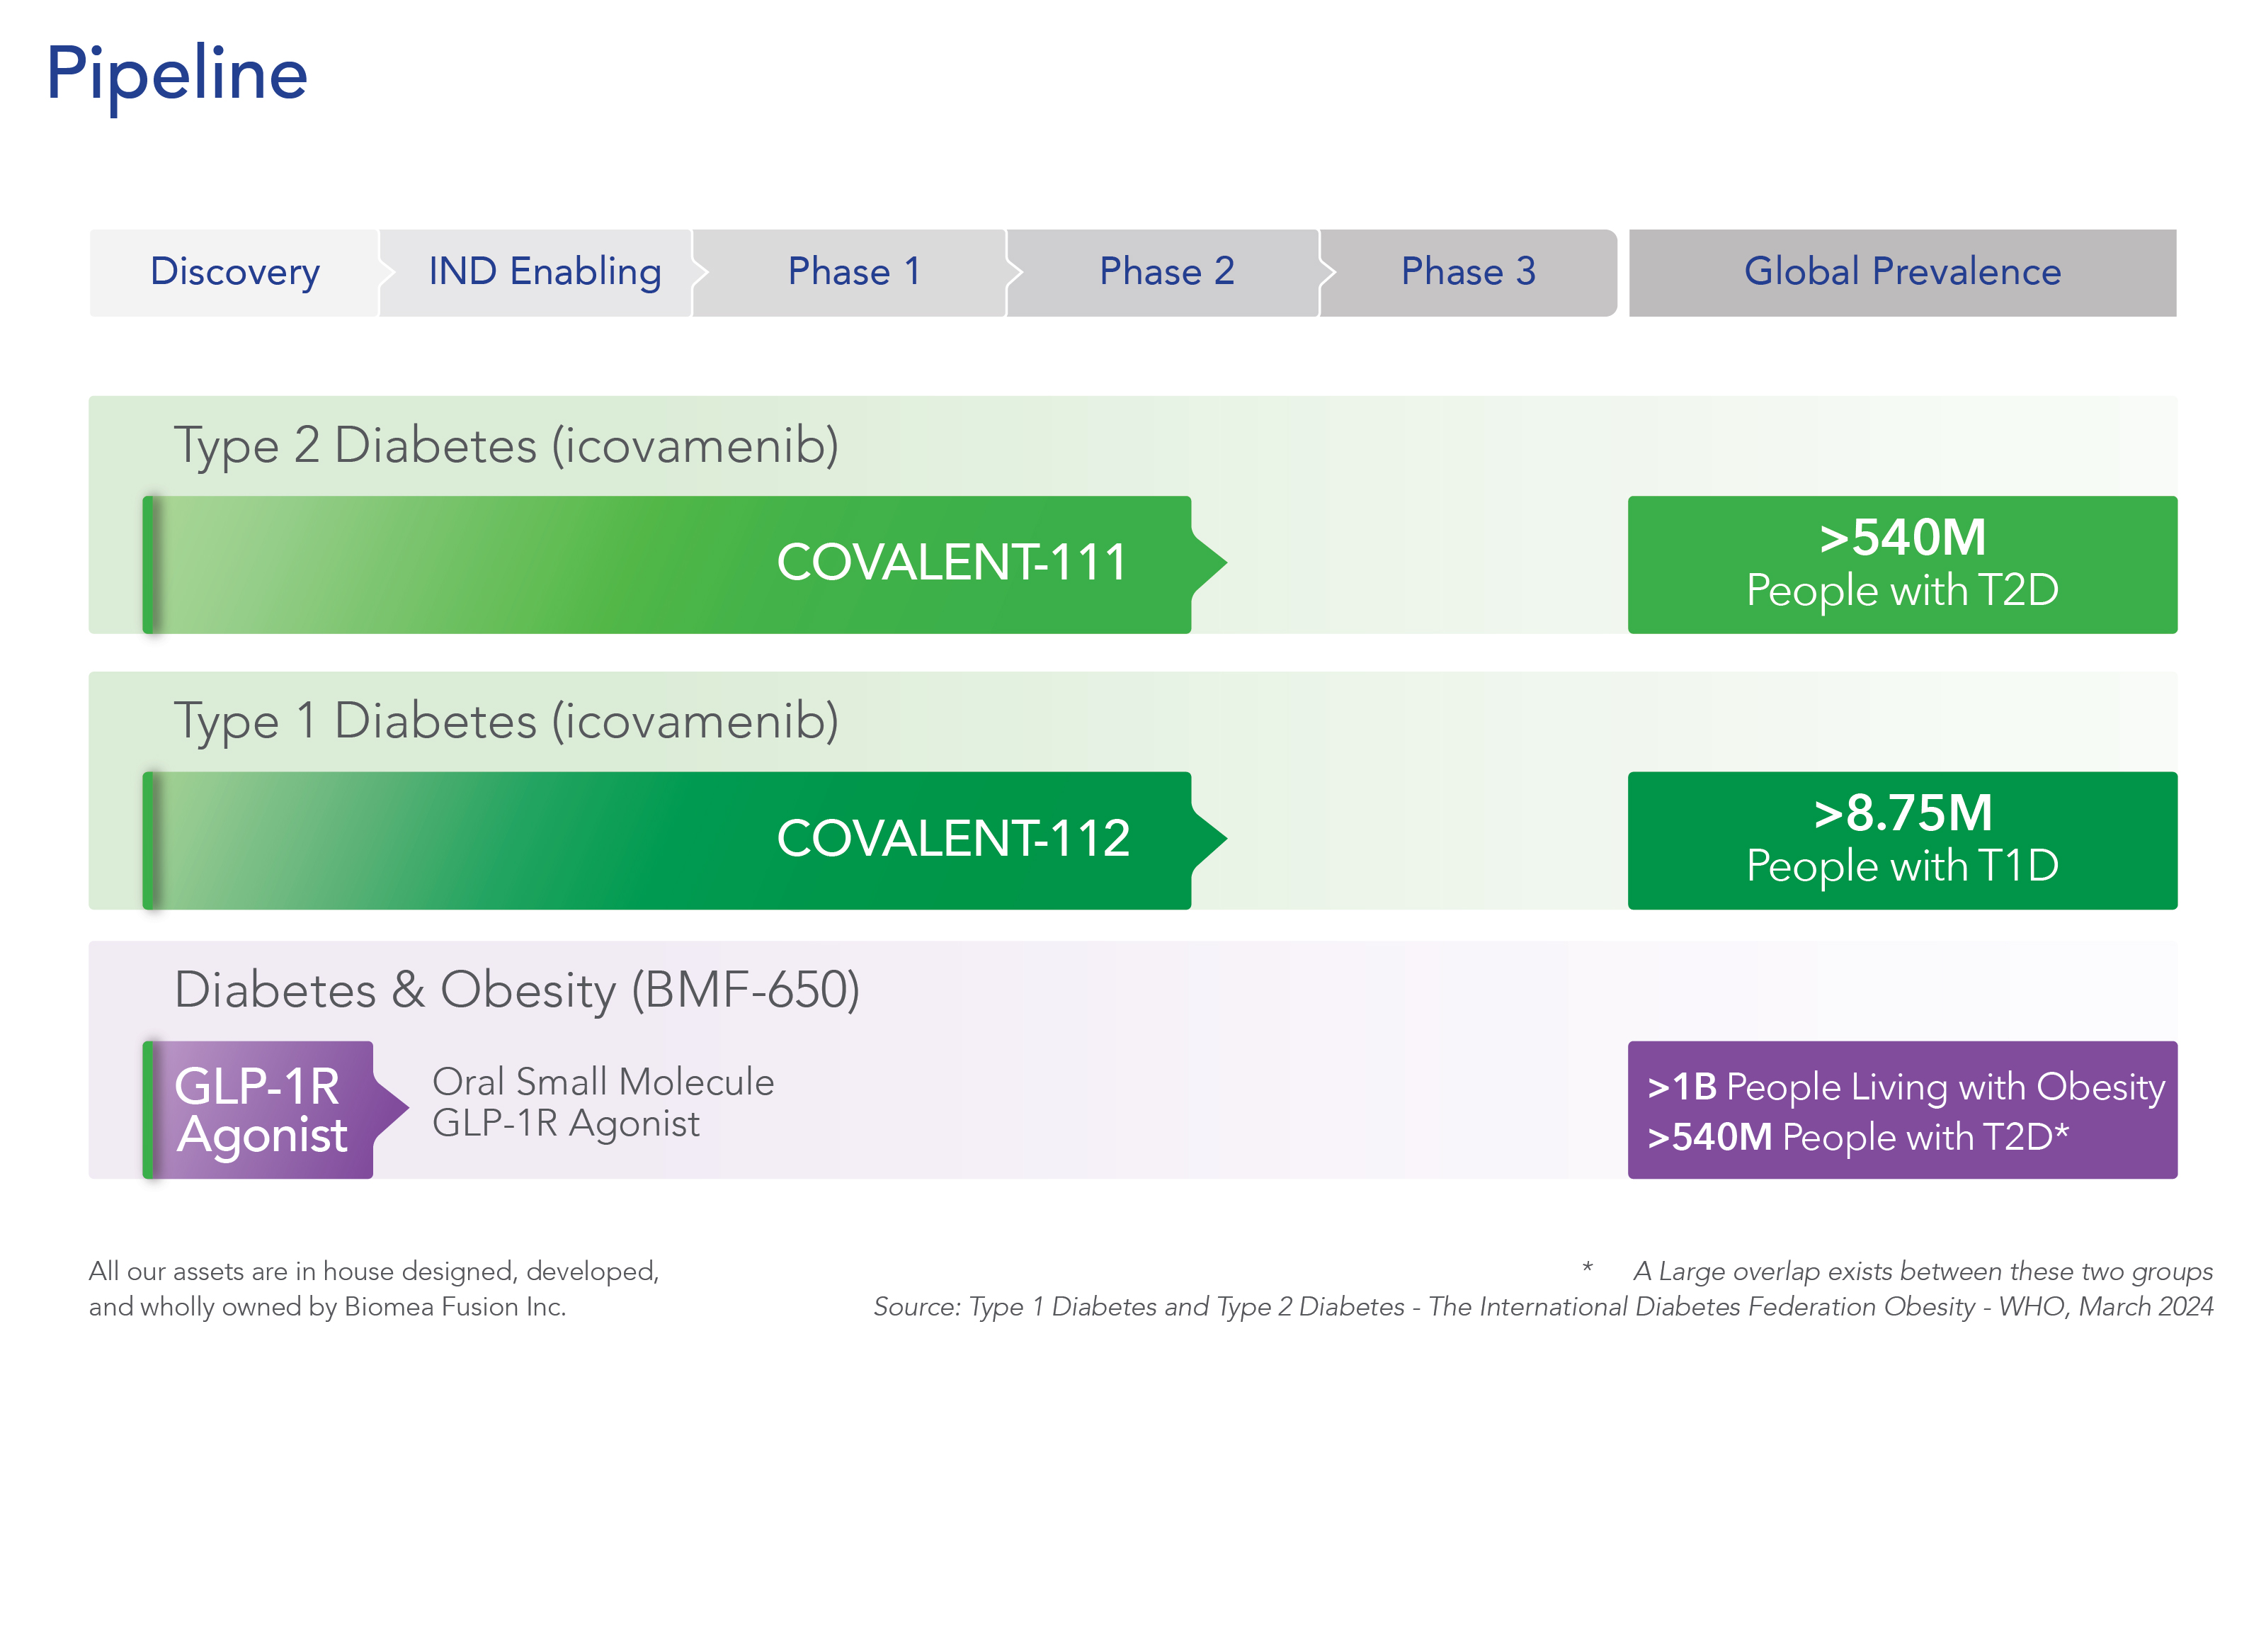
Task: Click the International Diabetes Federation source line
Action: 1542,1306
